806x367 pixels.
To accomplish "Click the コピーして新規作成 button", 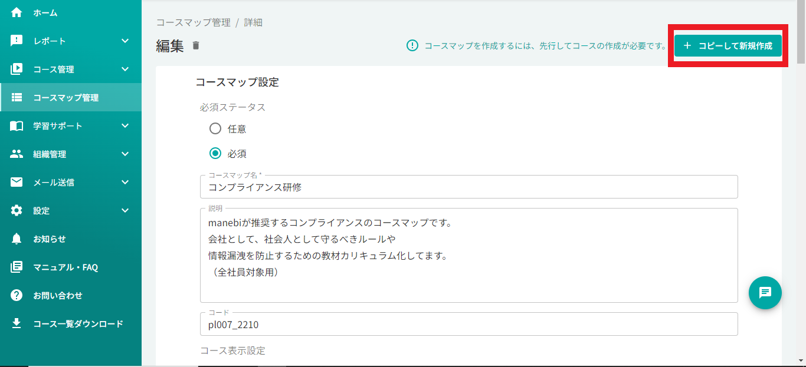I will coord(728,45).
